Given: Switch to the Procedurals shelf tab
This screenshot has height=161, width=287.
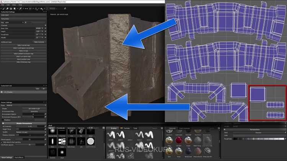Looking at the screenshot, I should pyautogui.click(x=60, y=128).
